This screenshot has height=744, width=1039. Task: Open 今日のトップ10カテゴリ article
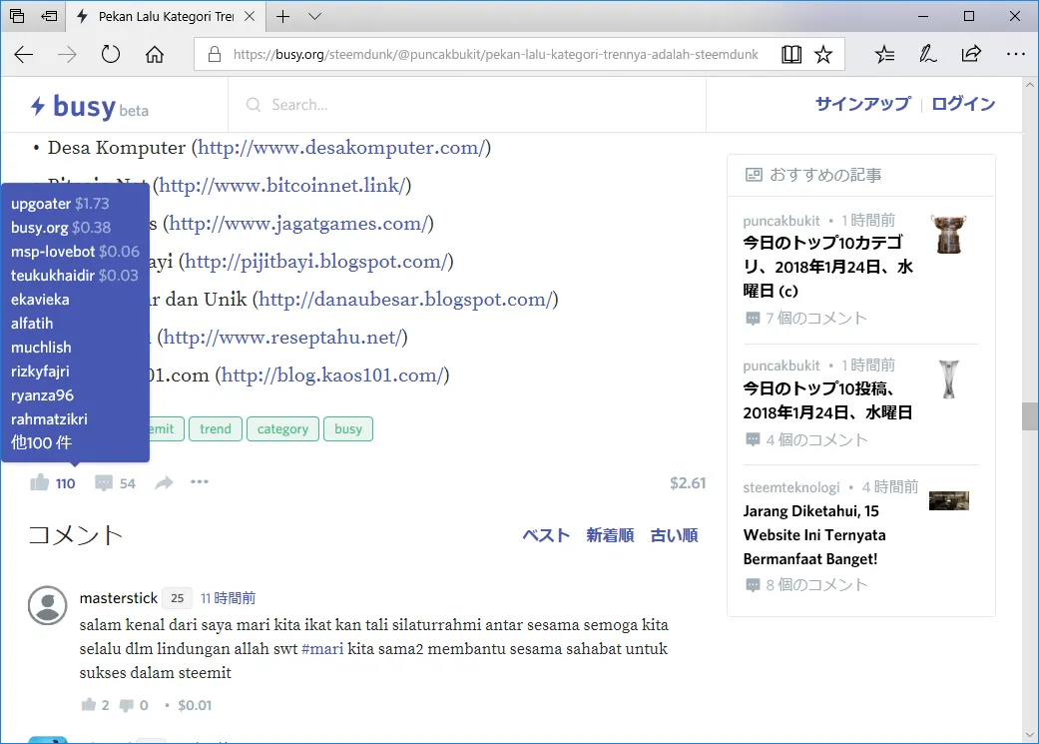(x=828, y=267)
